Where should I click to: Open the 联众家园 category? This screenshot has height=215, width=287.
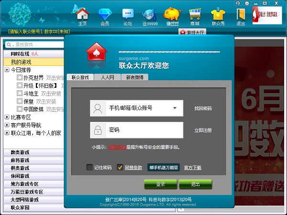coord(33,207)
